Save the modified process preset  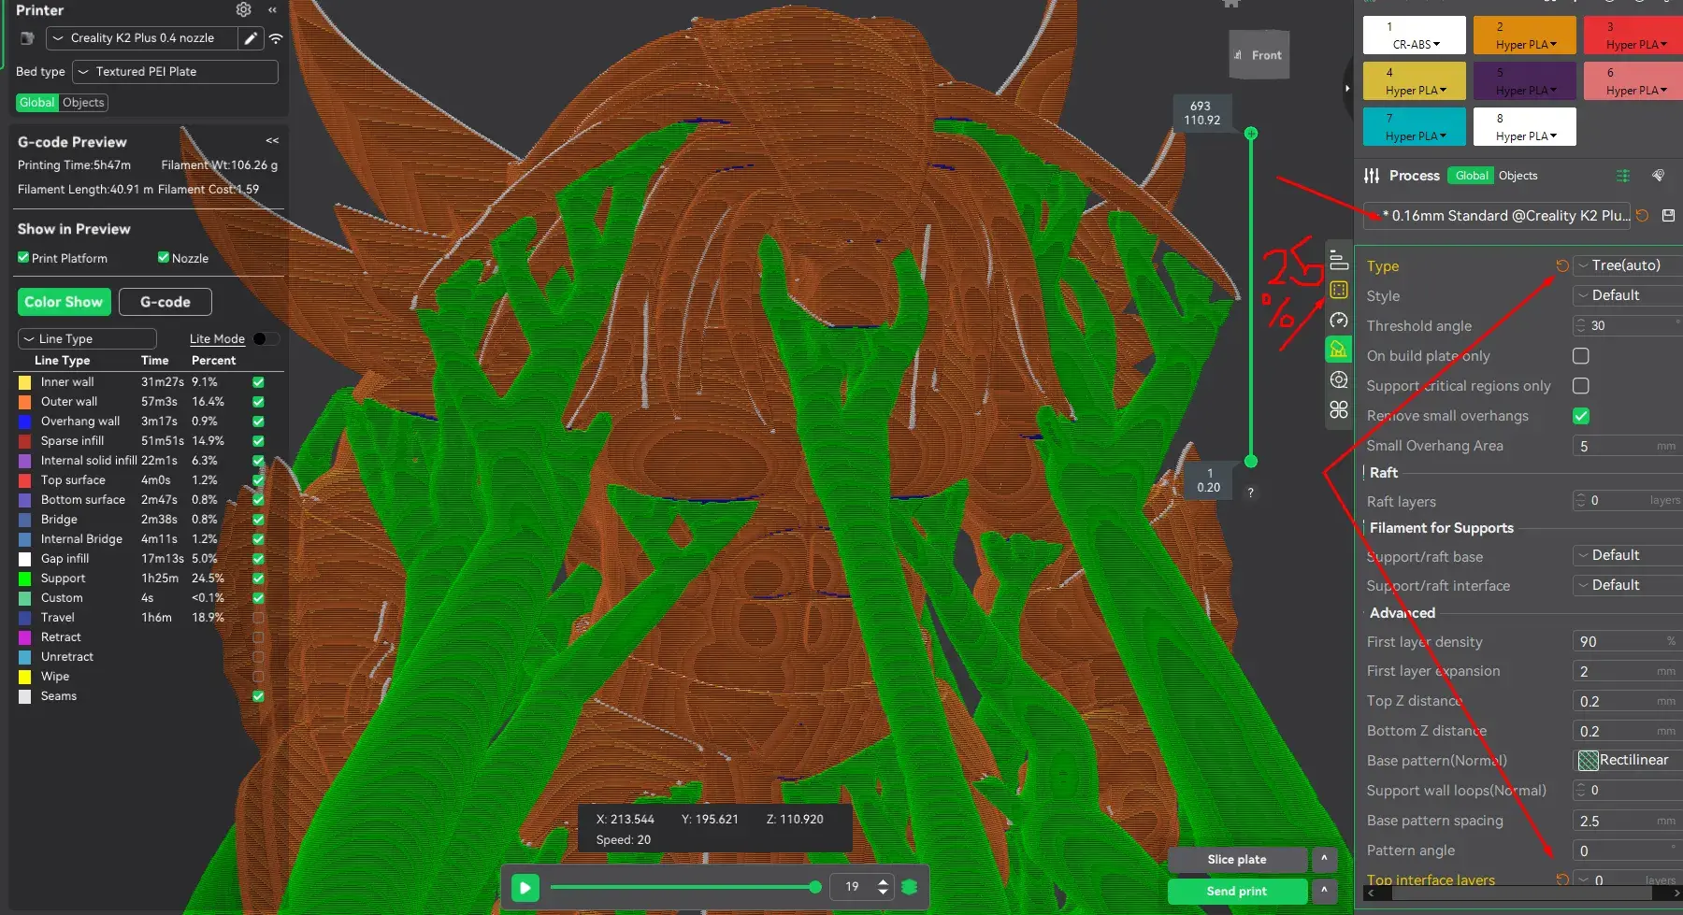click(1668, 216)
